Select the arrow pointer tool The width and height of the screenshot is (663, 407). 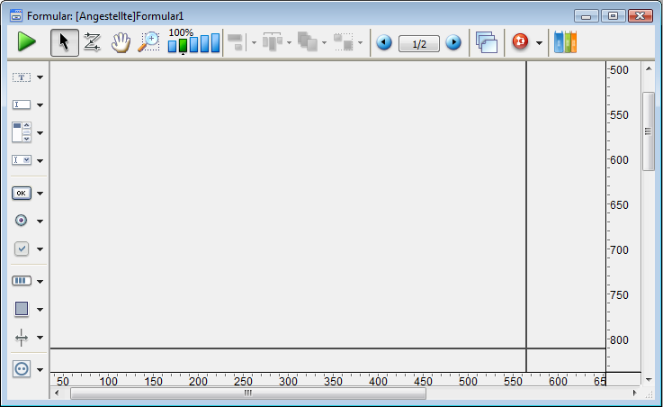tap(64, 42)
